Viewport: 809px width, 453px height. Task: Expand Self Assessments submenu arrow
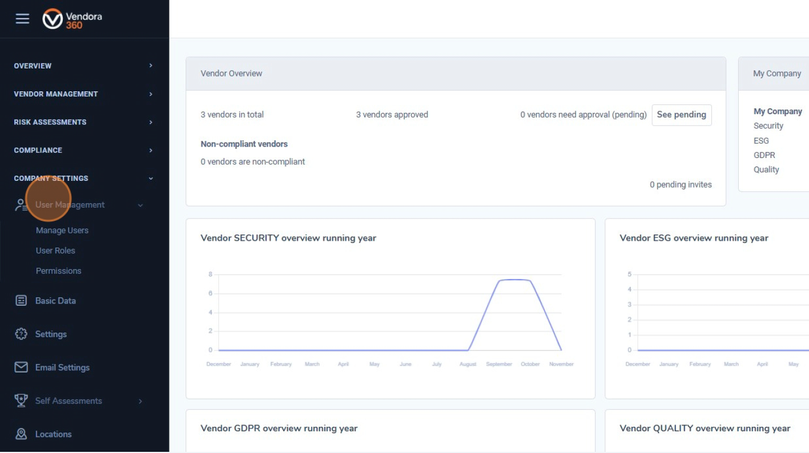coord(140,401)
